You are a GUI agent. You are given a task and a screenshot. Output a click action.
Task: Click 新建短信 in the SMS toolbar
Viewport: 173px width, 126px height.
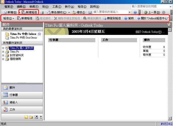pyautogui.click(x=25, y=18)
